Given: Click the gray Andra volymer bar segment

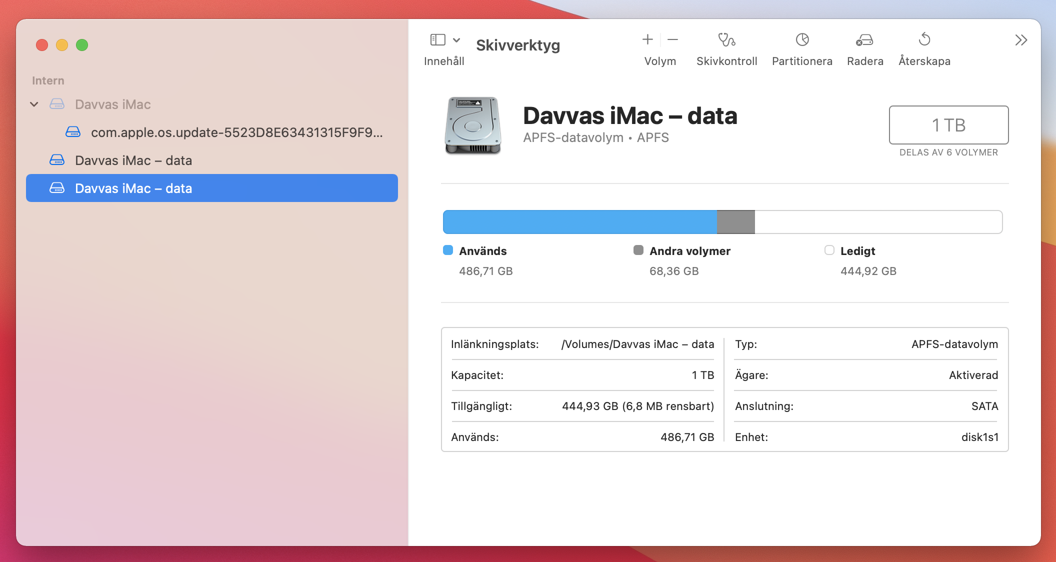Looking at the screenshot, I should tap(735, 222).
